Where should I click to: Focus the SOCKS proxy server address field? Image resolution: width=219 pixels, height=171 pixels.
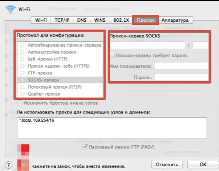click(147, 45)
